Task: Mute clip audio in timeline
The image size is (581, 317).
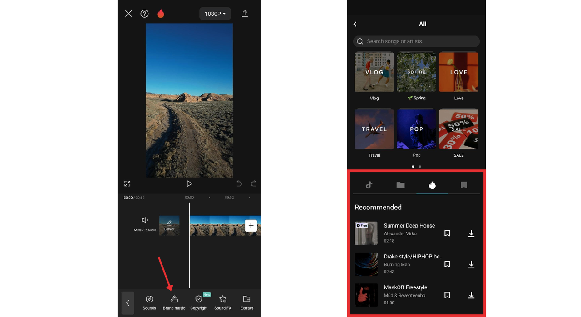Action: pos(145,223)
